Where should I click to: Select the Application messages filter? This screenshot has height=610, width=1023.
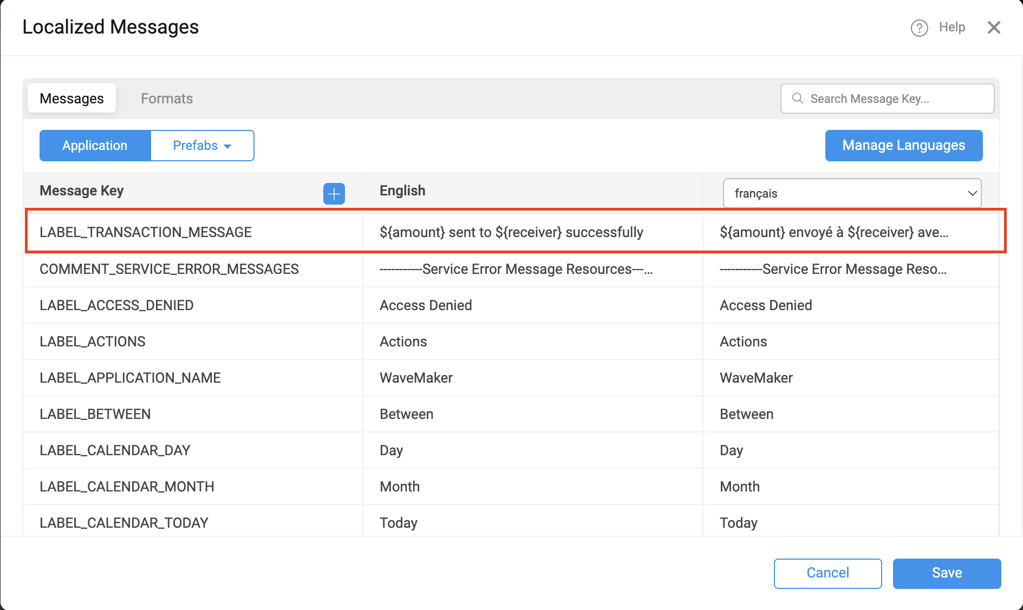tap(94, 145)
